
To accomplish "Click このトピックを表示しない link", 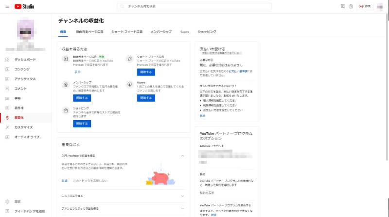I will point(90,181).
